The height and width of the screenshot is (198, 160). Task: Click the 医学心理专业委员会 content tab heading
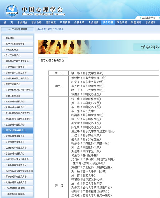tap(52, 61)
